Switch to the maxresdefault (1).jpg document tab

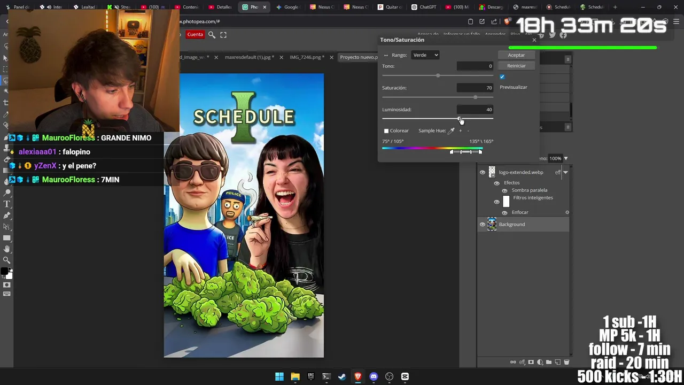pos(250,57)
